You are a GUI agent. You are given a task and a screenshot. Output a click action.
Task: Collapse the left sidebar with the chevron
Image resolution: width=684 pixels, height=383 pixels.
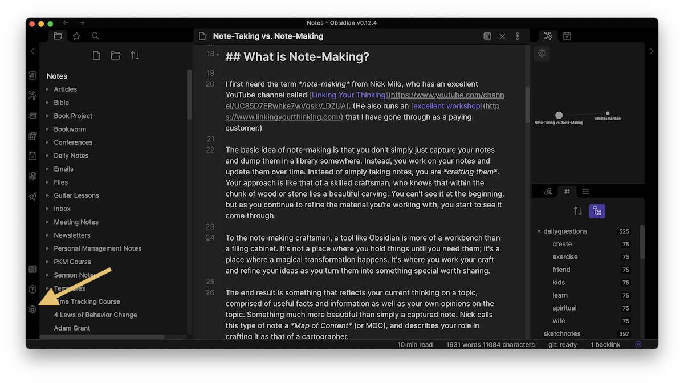click(32, 51)
